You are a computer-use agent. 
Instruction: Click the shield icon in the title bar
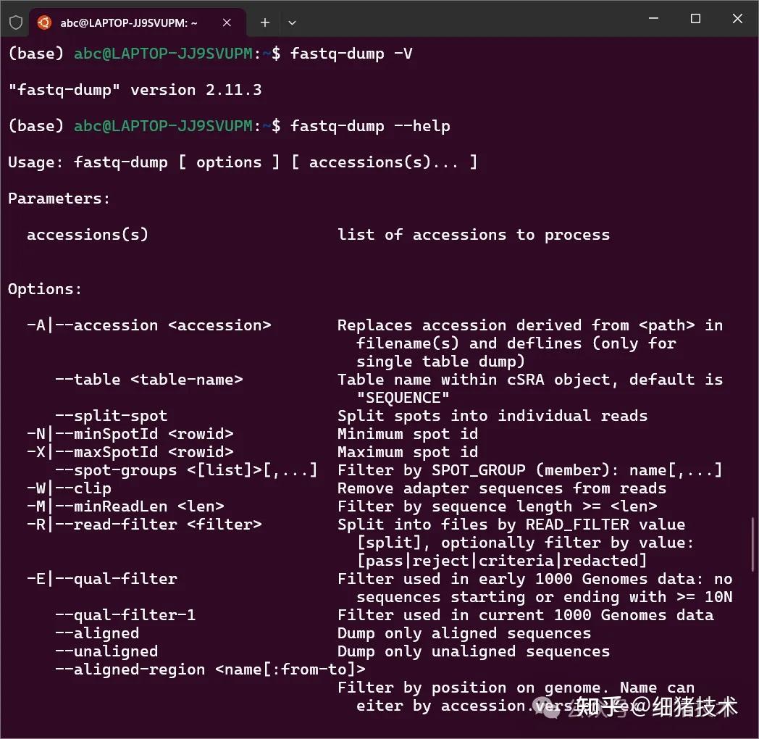tap(15, 22)
